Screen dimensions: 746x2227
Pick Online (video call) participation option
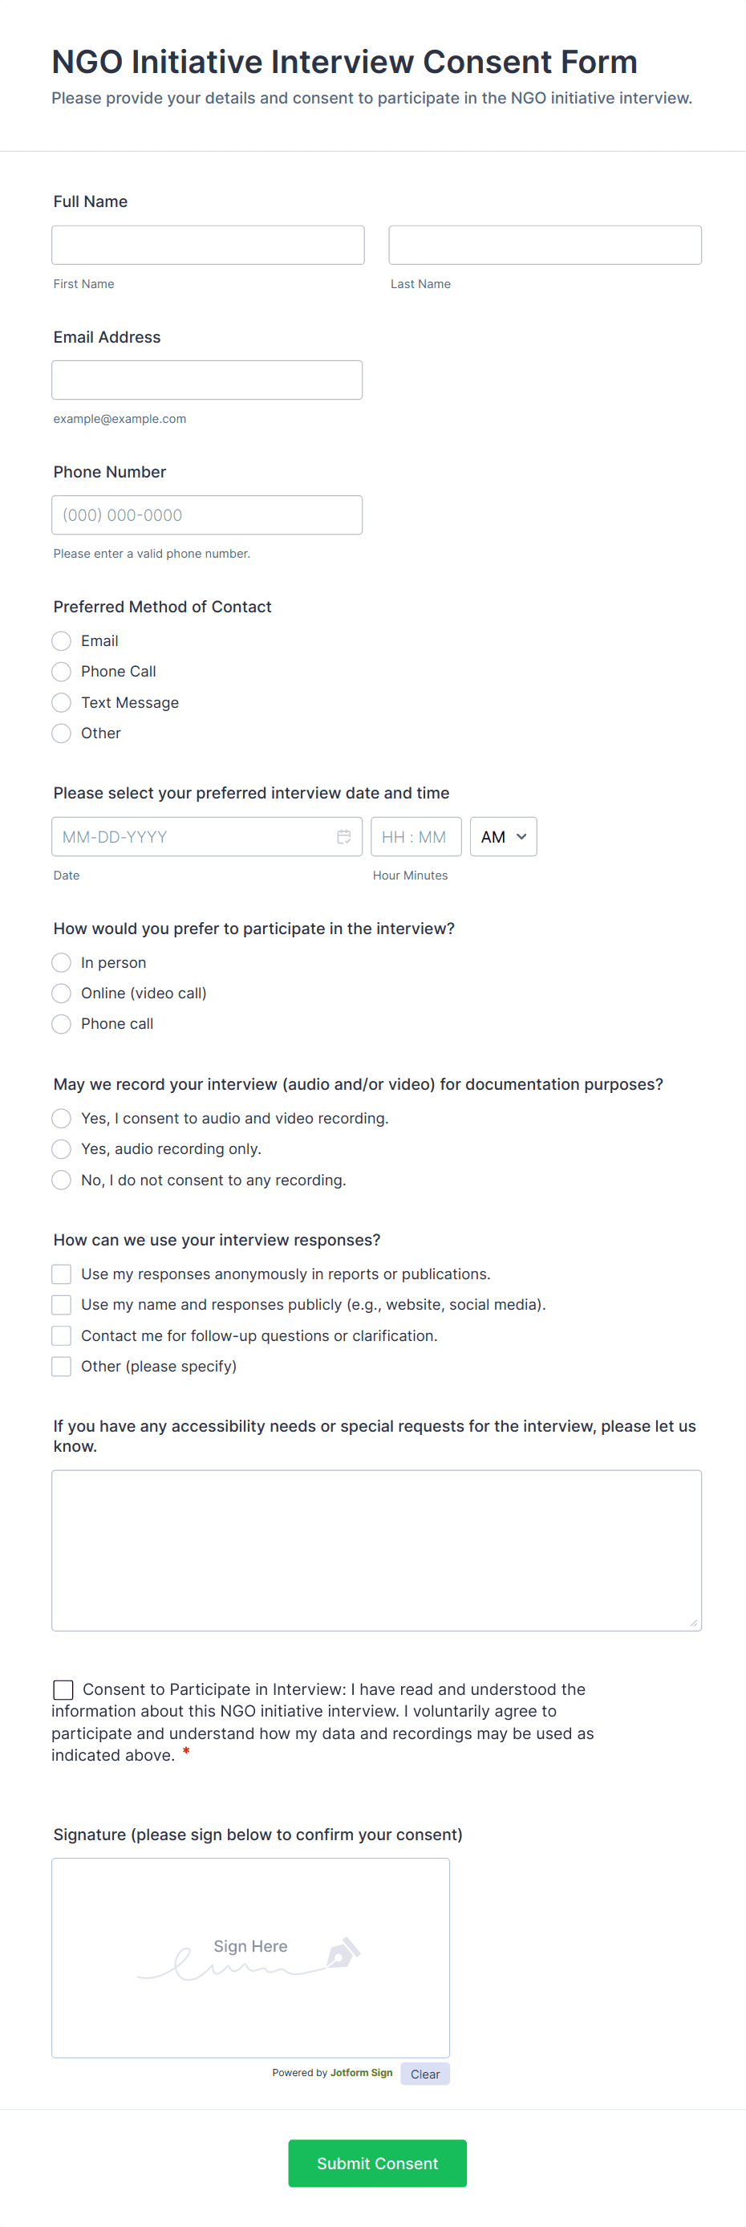tap(62, 994)
